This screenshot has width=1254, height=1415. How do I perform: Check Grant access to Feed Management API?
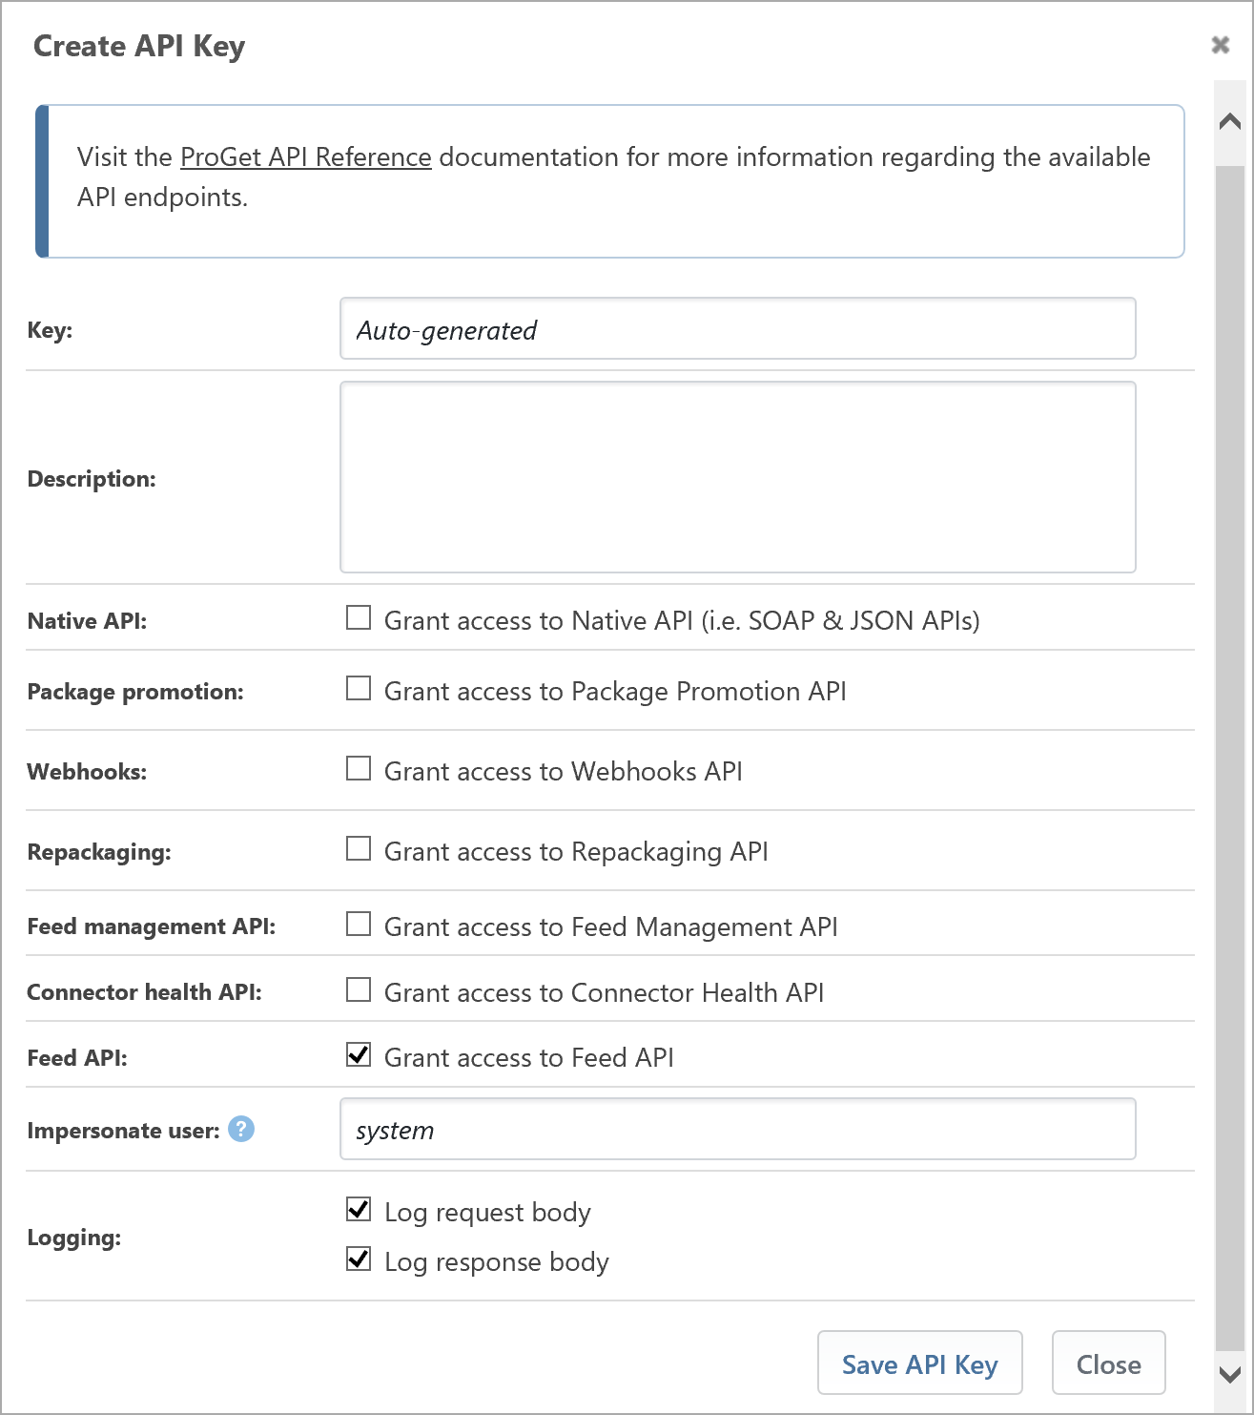pos(359,924)
